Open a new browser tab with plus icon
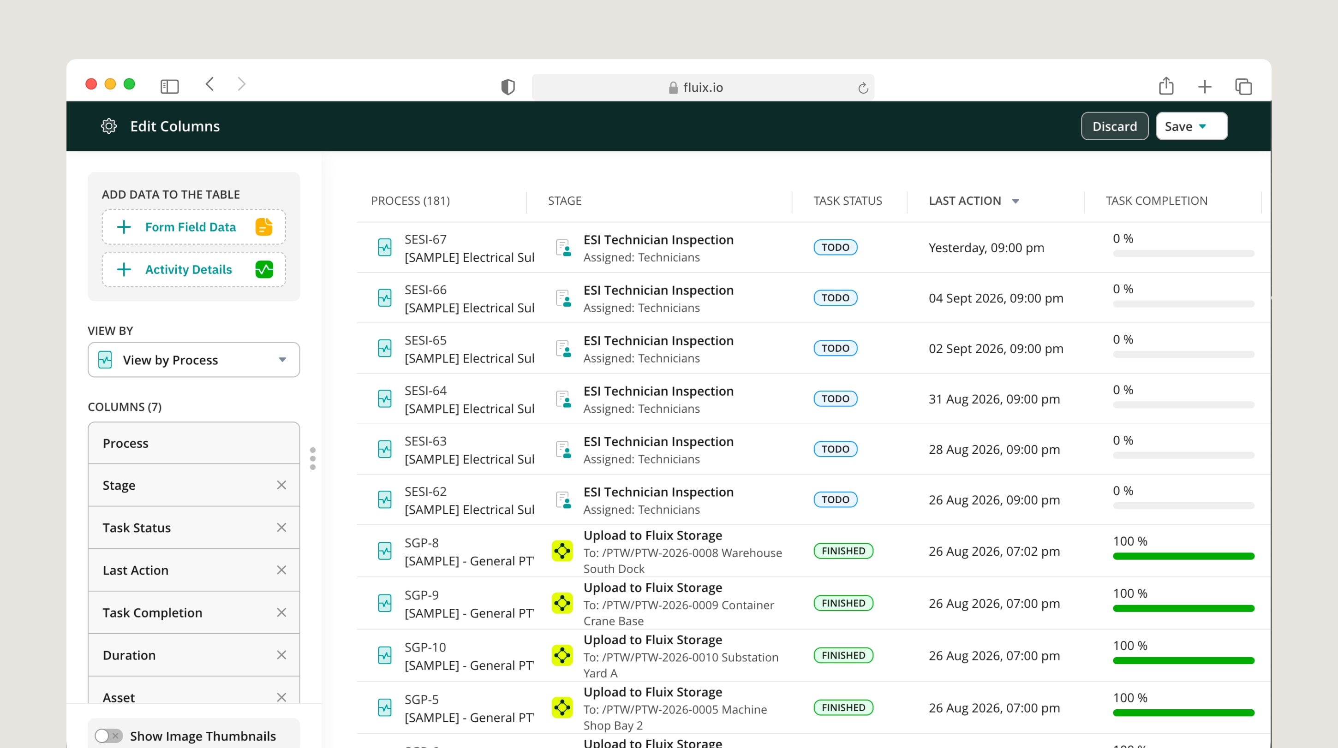Screen dimensions: 1338x748 pos(1205,87)
